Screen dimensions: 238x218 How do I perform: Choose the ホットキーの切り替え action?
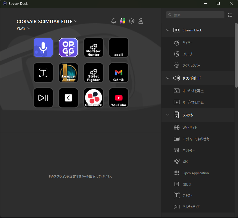pos(198,139)
